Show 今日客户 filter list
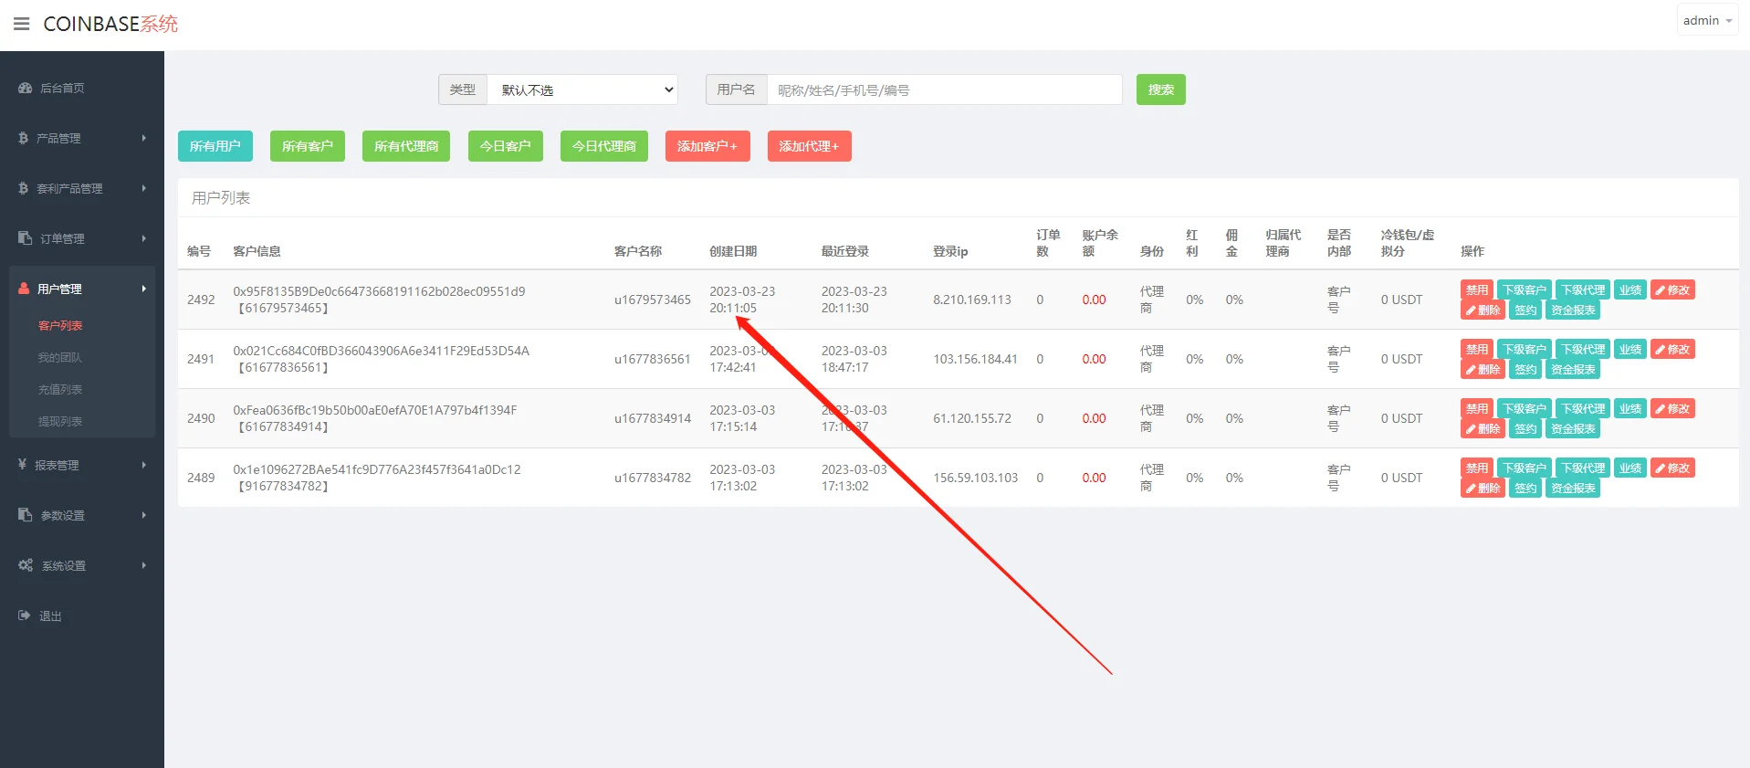The height and width of the screenshot is (768, 1750). (505, 146)
